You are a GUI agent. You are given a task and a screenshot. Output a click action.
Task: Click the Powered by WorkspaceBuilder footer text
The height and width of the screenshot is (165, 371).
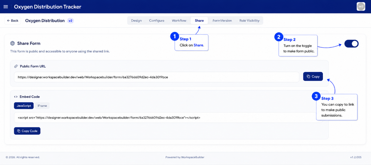click(185, 157)
